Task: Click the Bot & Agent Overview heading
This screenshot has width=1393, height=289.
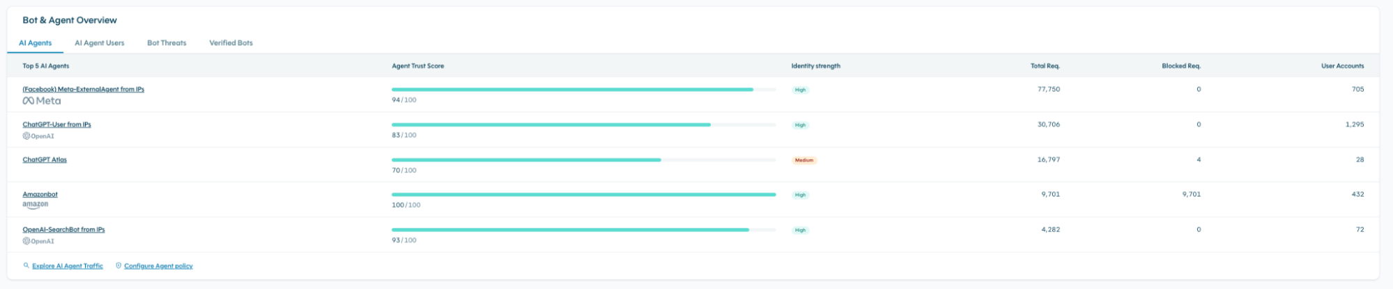Action: [x=70, y=20]
